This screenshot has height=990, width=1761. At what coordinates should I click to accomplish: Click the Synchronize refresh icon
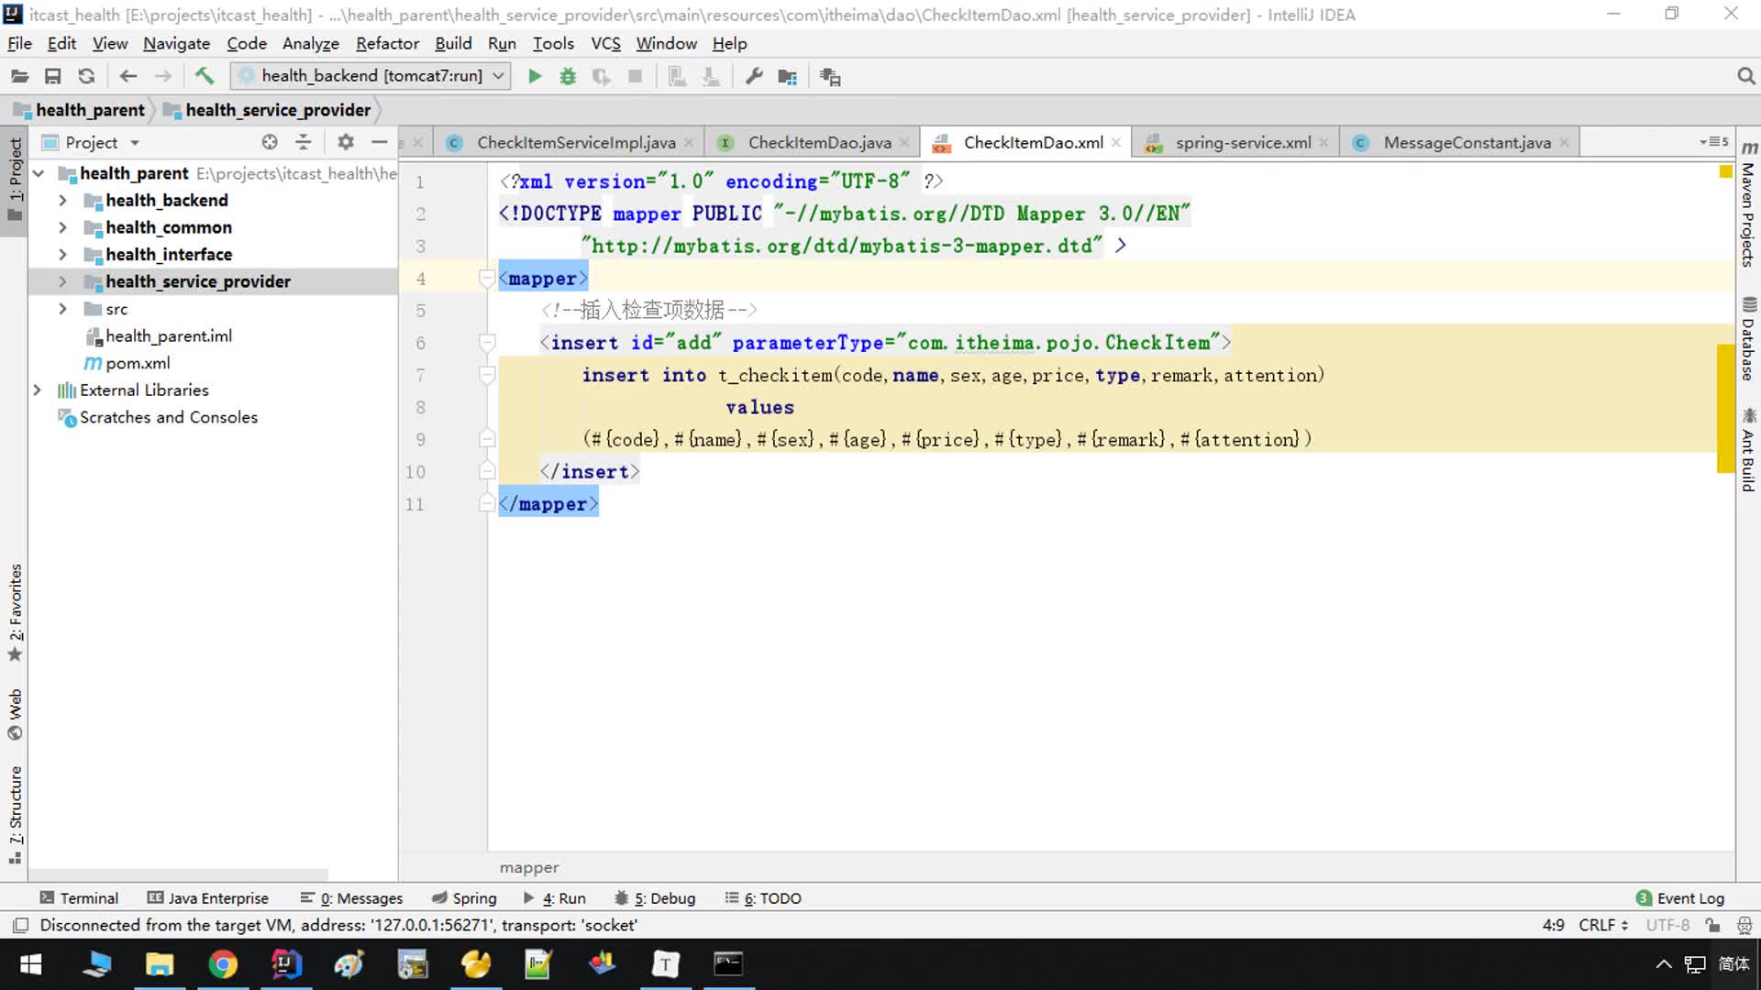click(86, 76)
